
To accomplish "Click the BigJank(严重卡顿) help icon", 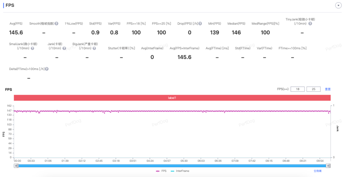I will [x=94, y=48].
